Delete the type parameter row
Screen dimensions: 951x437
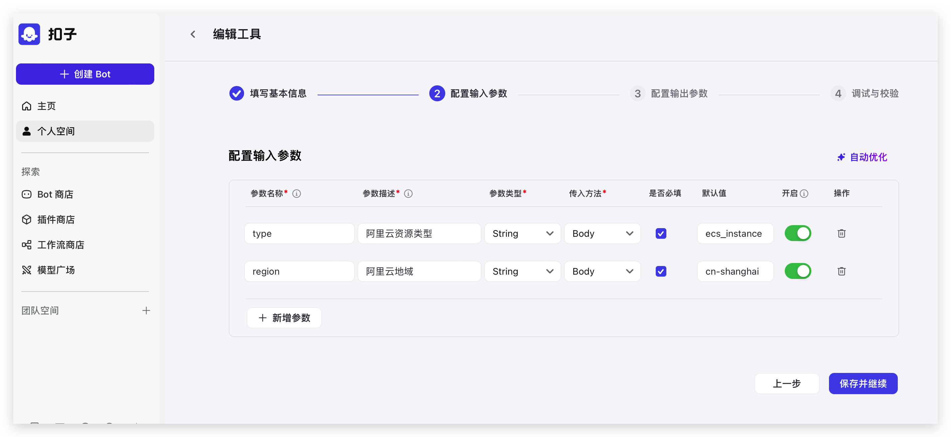pyautogui.click(x=841, y=233)
